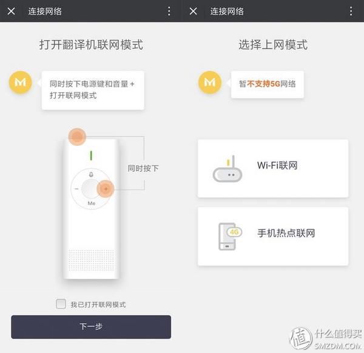The image size is (364, 353).
Task: Click the Me label on translator dial
Action: click(91, 204)
